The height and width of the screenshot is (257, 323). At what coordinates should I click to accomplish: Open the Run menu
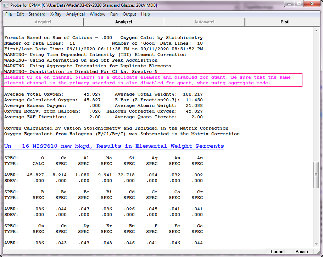point(114,14)
